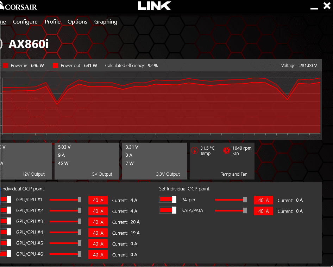Open the Graphing tab

(x=106, y=22)
